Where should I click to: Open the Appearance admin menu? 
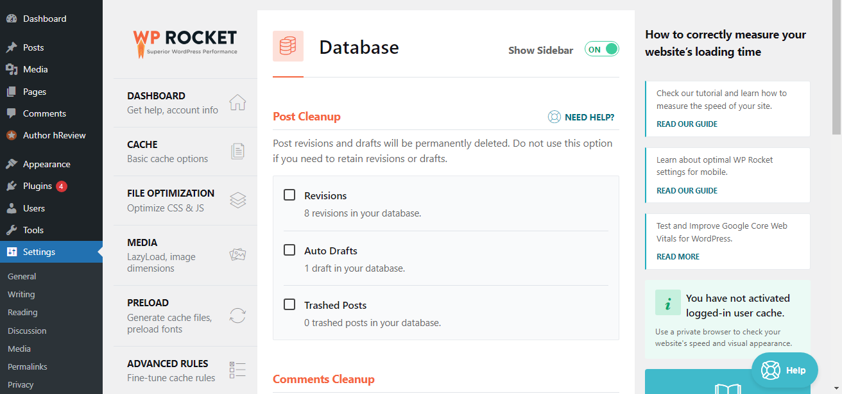46,164
